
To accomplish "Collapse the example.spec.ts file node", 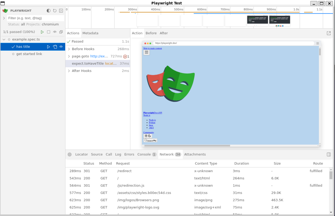I will pyautogui.click(x=4, y=40).
